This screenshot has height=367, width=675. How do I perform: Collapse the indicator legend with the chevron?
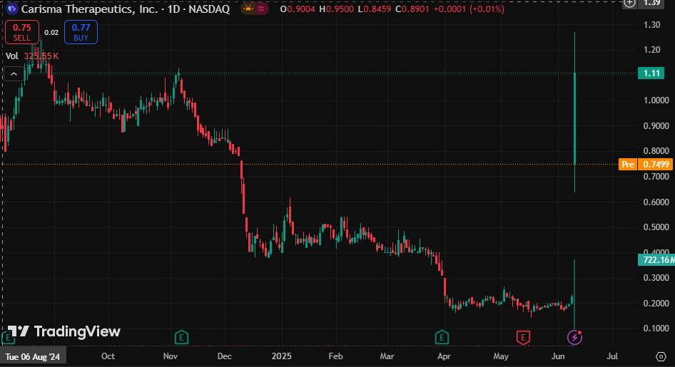click(x=14, y=74)
